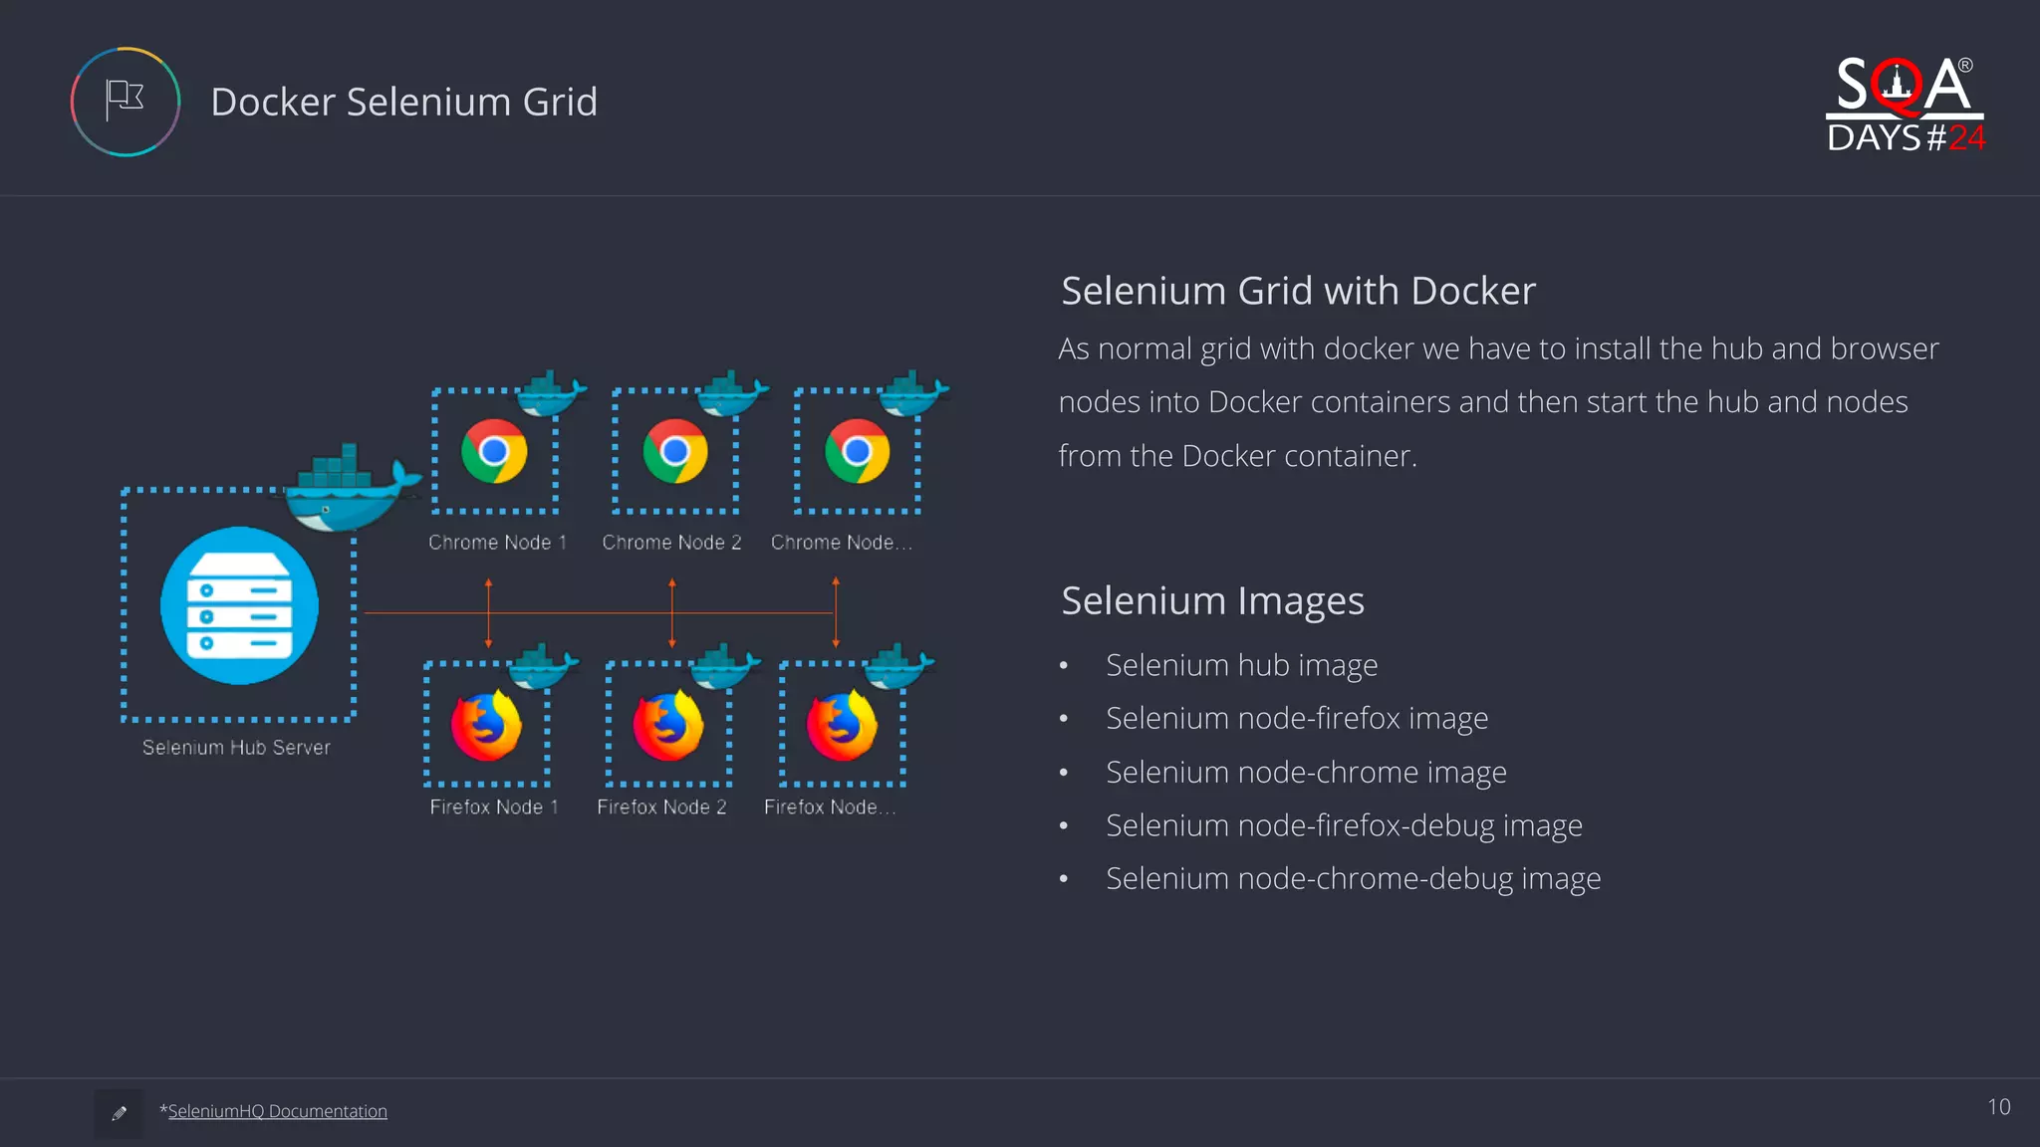Click the pencil icon in the footer

(120, 1113)
